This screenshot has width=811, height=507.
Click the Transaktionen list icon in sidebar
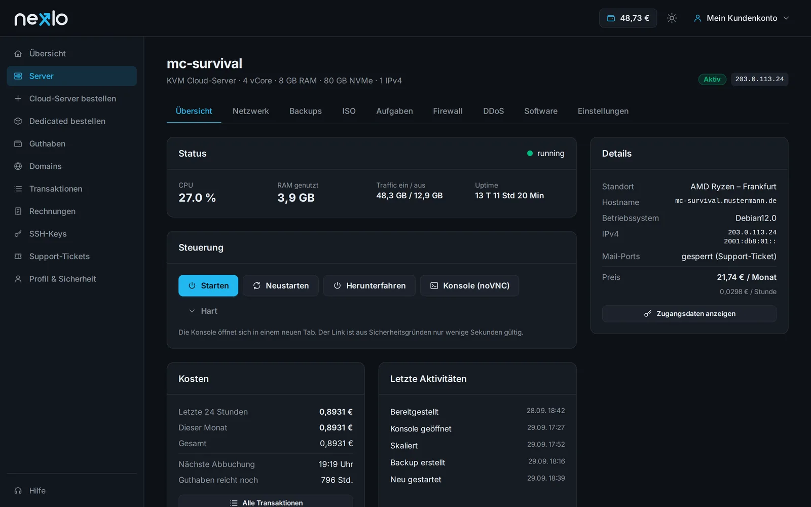click(x=18, y=189)
